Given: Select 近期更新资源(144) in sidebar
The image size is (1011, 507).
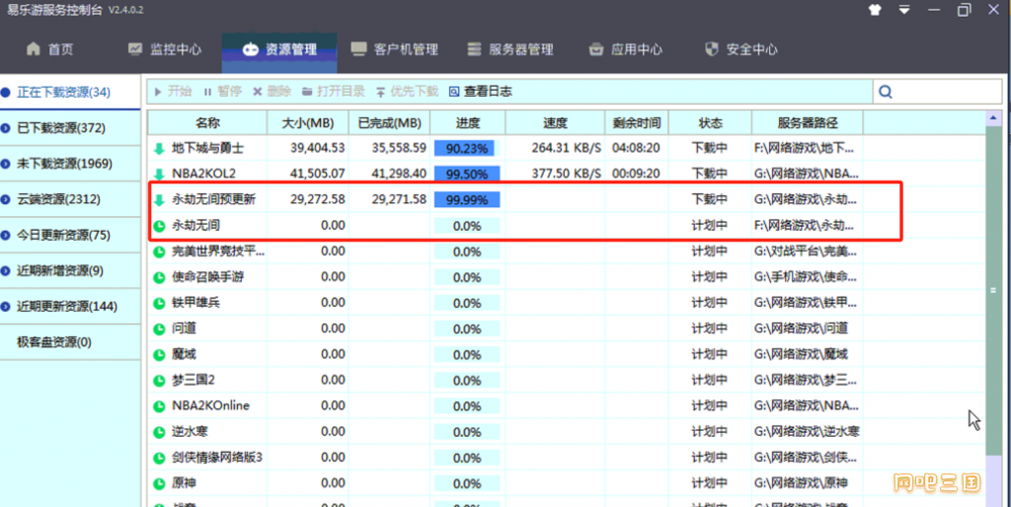Looking at the screenshot, I should (70, 307).
